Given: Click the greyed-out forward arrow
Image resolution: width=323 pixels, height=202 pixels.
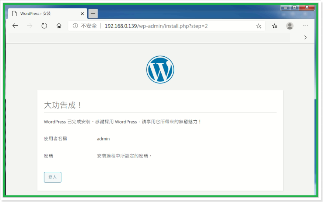Looking at the screenshot, I should pos(30,26).
